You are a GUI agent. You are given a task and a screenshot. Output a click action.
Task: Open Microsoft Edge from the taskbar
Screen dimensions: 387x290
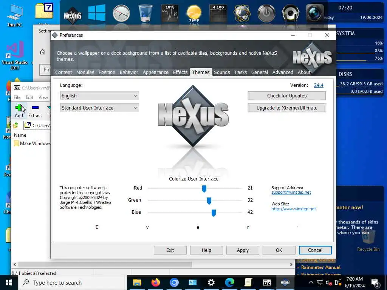click(x=229, y=282)
